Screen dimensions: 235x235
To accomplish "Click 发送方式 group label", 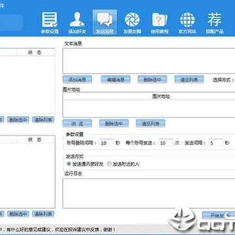I will tap(74, 156).
